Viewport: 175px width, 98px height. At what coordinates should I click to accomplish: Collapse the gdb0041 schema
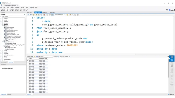1,24
